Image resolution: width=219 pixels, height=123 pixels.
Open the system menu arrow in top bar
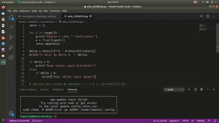pos(216,2)
